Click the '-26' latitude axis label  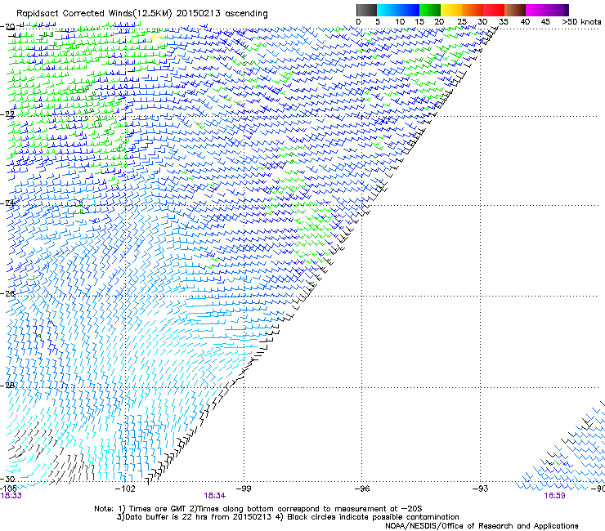7,294
